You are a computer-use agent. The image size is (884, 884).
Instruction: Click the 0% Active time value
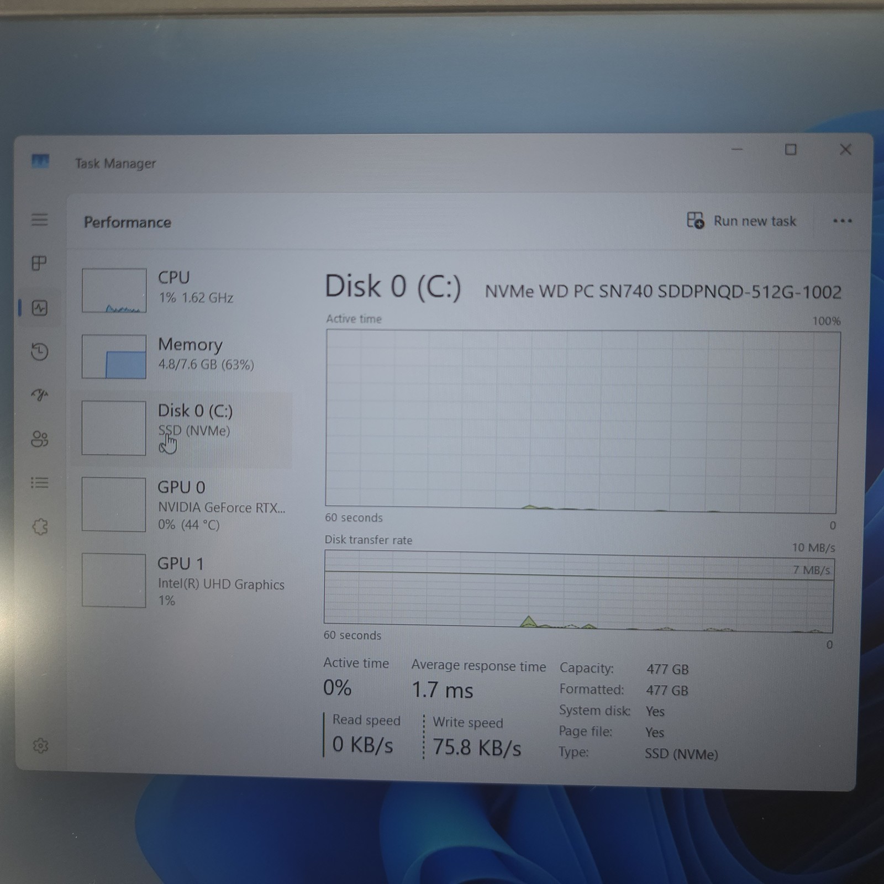338,688
